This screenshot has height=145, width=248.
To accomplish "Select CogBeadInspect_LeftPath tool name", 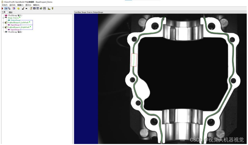I will [x=18, y=23].
